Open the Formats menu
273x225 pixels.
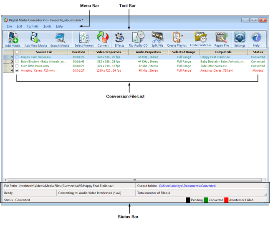(x=33, y=26)
